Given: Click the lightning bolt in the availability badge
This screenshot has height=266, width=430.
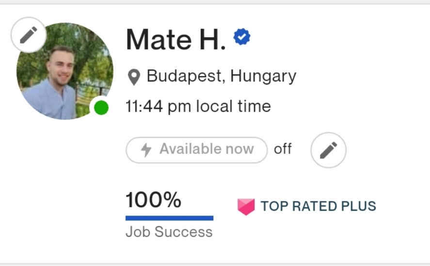Looking at the screenshot, I should click(x=146, y=150).
